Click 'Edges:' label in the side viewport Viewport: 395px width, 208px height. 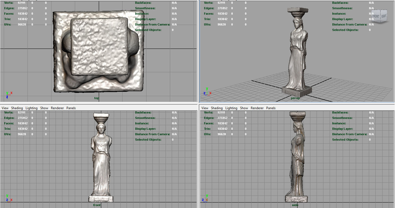[x=209, y=118]
